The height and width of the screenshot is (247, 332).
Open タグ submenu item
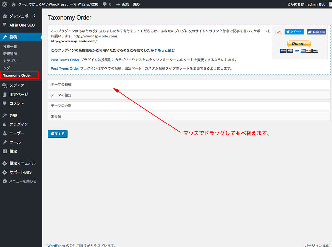click(7, 68)
